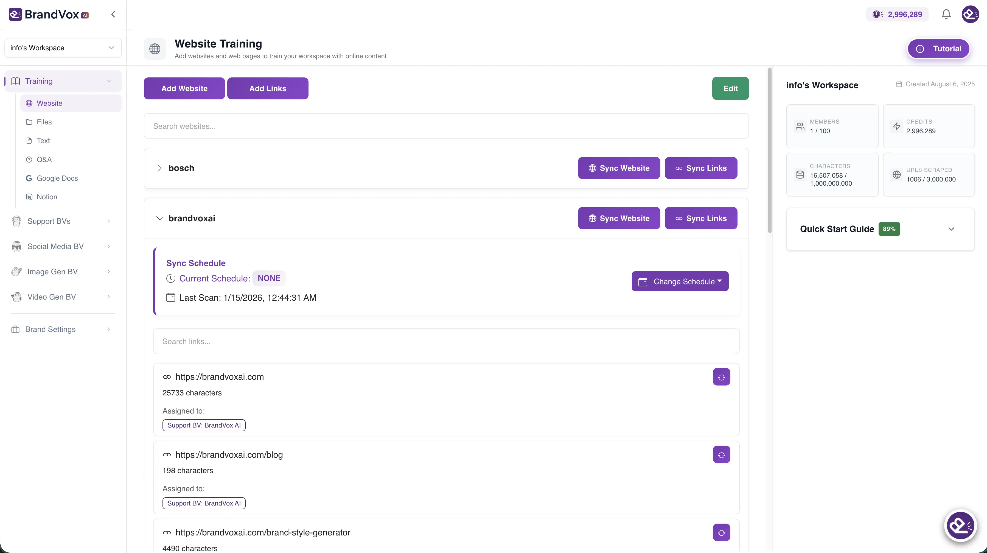Collapse the sidebar with the back arrow
Screen dimensions: 987x553
click(113, 15)
